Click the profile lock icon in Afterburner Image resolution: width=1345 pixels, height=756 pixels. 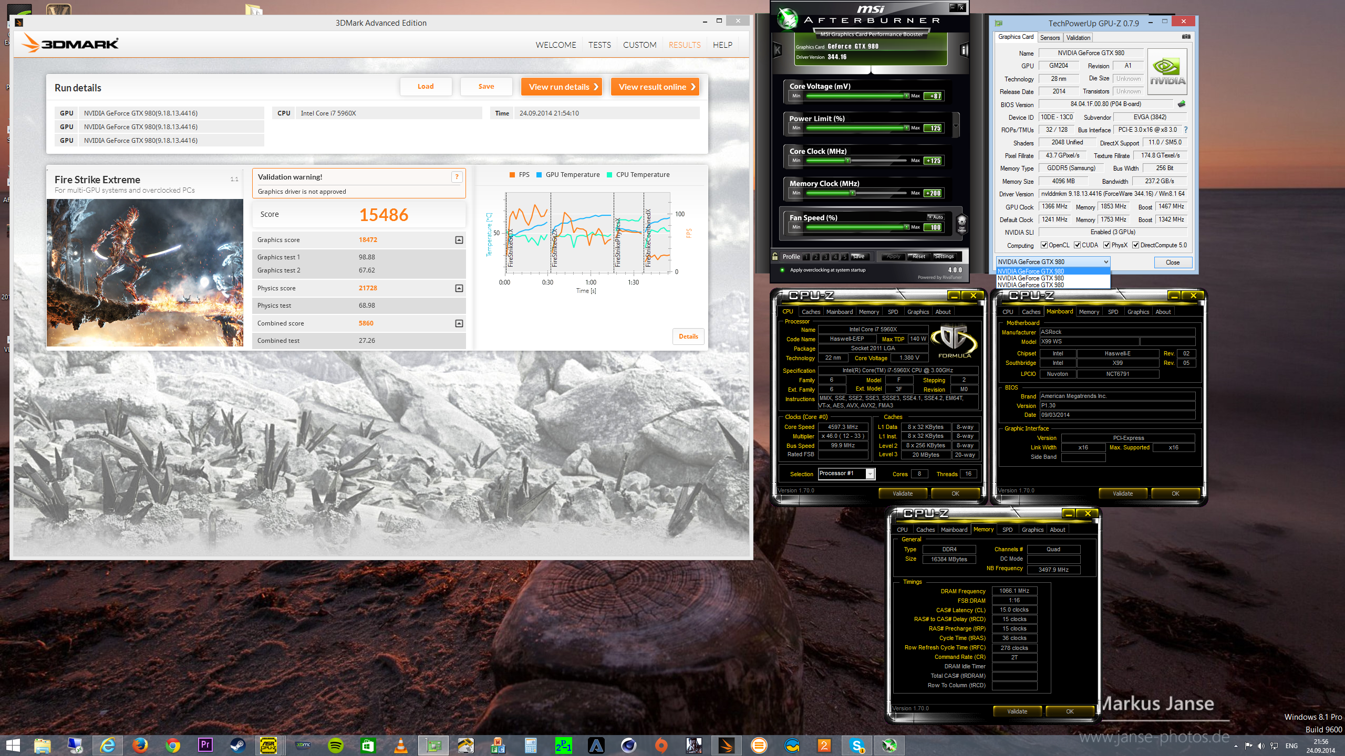(775, 256)
